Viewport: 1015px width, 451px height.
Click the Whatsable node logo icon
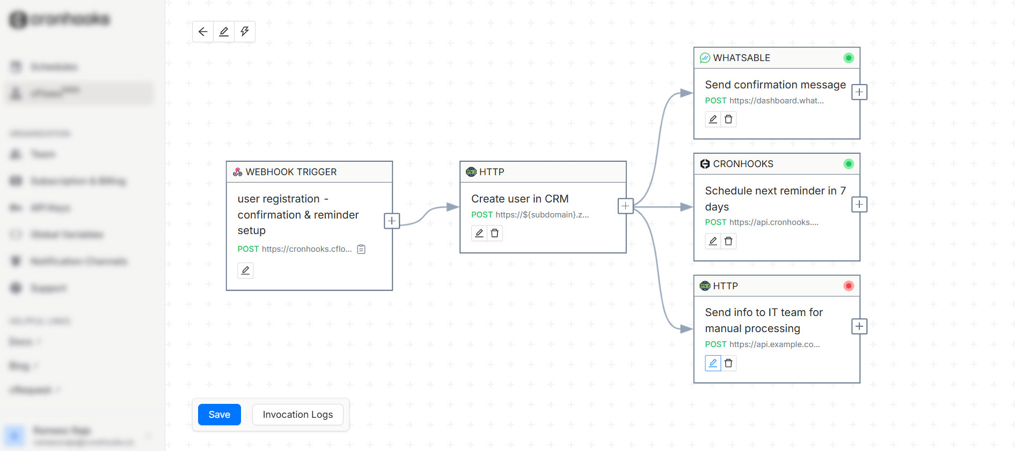point(705,58)
